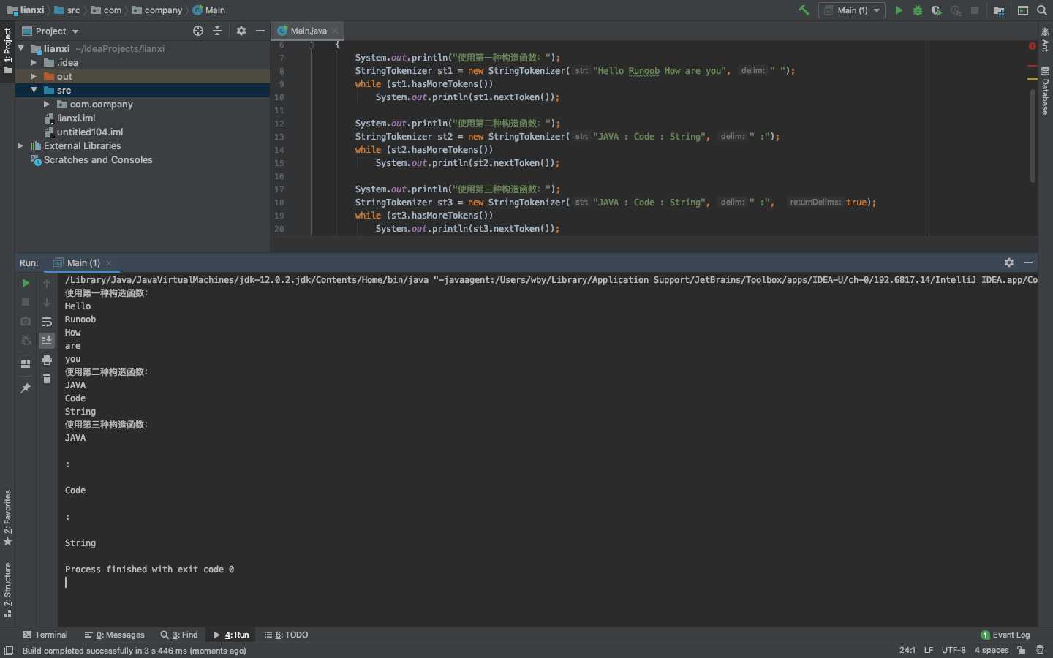Screen dimensions: 1053x658
Task: Open Run panel settings gear
Action: click(x=1009, y=262)
